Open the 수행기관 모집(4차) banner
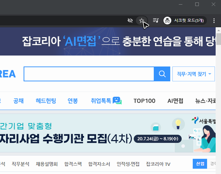221x174 pixels. 108,133
